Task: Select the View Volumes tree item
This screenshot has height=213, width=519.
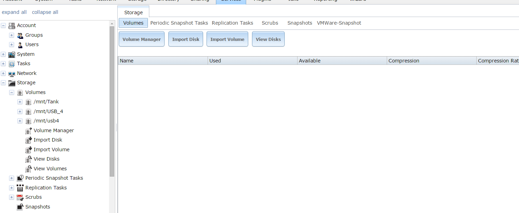Action: pos(50,169)
